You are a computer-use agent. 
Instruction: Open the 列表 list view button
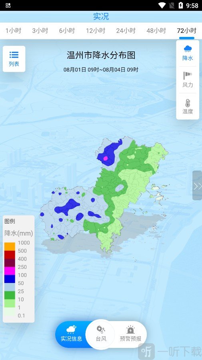click(14, 59)
